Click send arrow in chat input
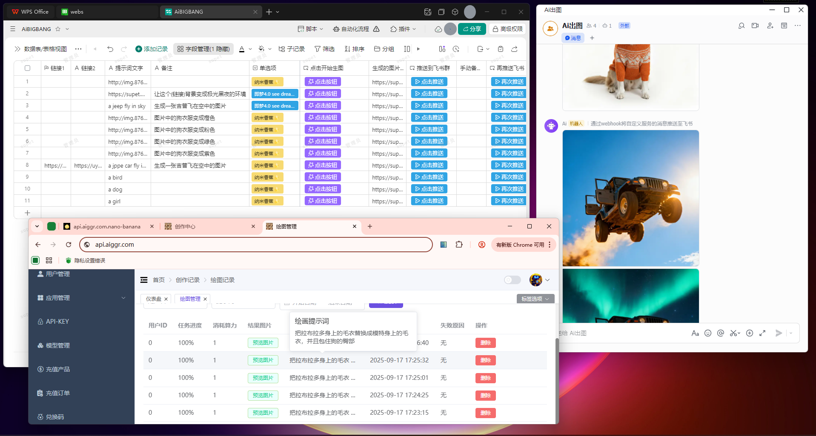This screenshot has width=816, height=436. click(x=779, y=333)
